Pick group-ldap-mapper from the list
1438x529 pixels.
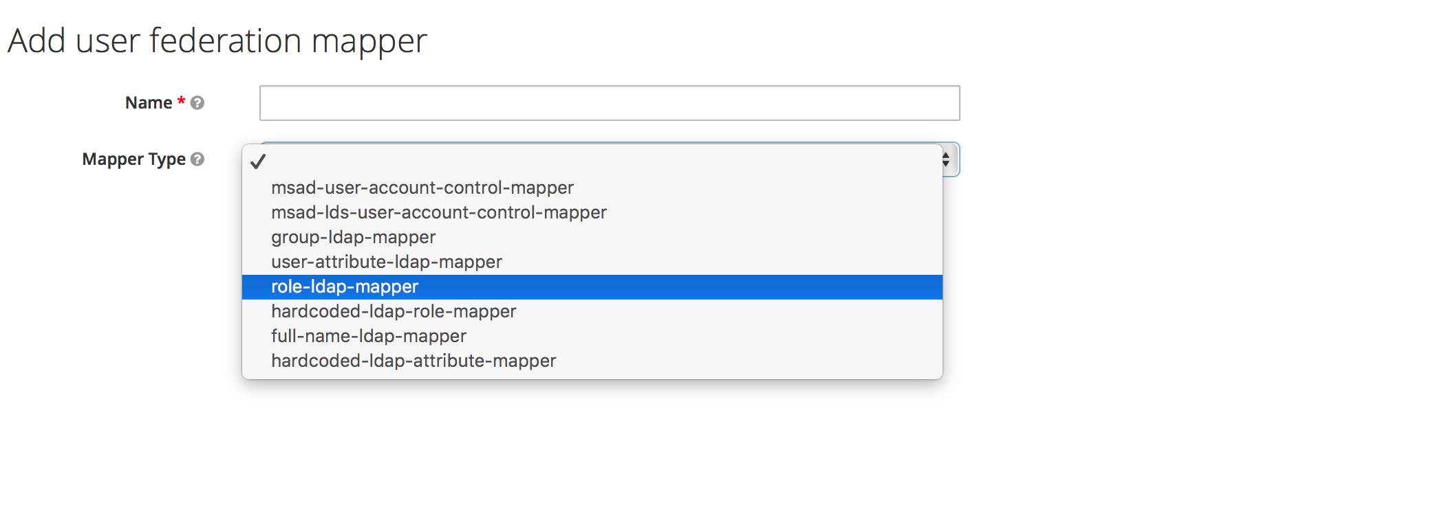pyautogui.click(x=353, y=237)
